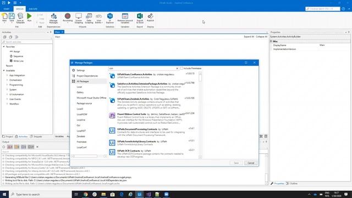Collapse the Favorites tree node
The height and width of the screenshot is (198, 352).
coord(4,47)
